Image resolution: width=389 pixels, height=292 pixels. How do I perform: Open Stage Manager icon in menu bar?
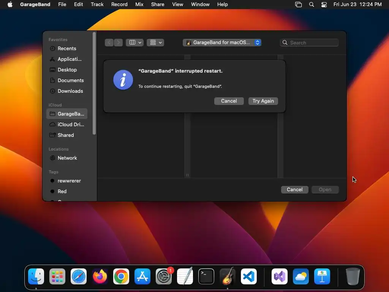(299, 5)
